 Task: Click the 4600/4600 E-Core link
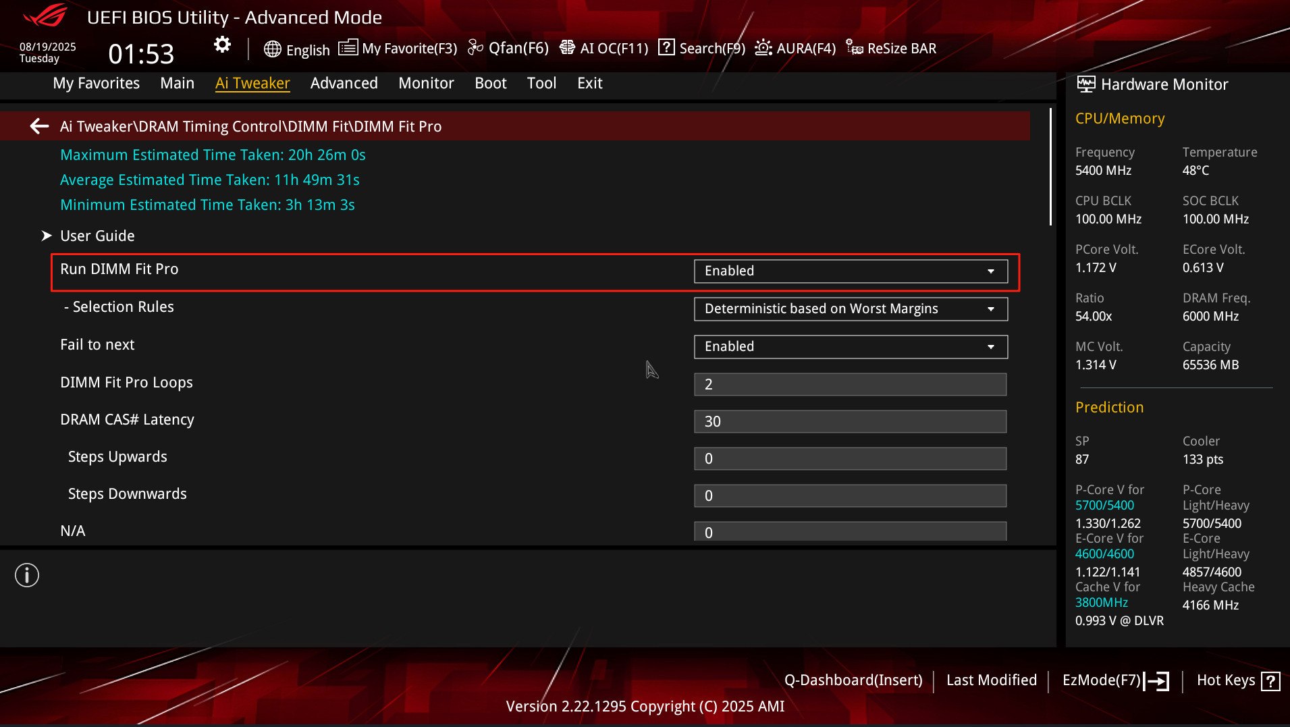pyautogui.click(x=1104, y=554)
